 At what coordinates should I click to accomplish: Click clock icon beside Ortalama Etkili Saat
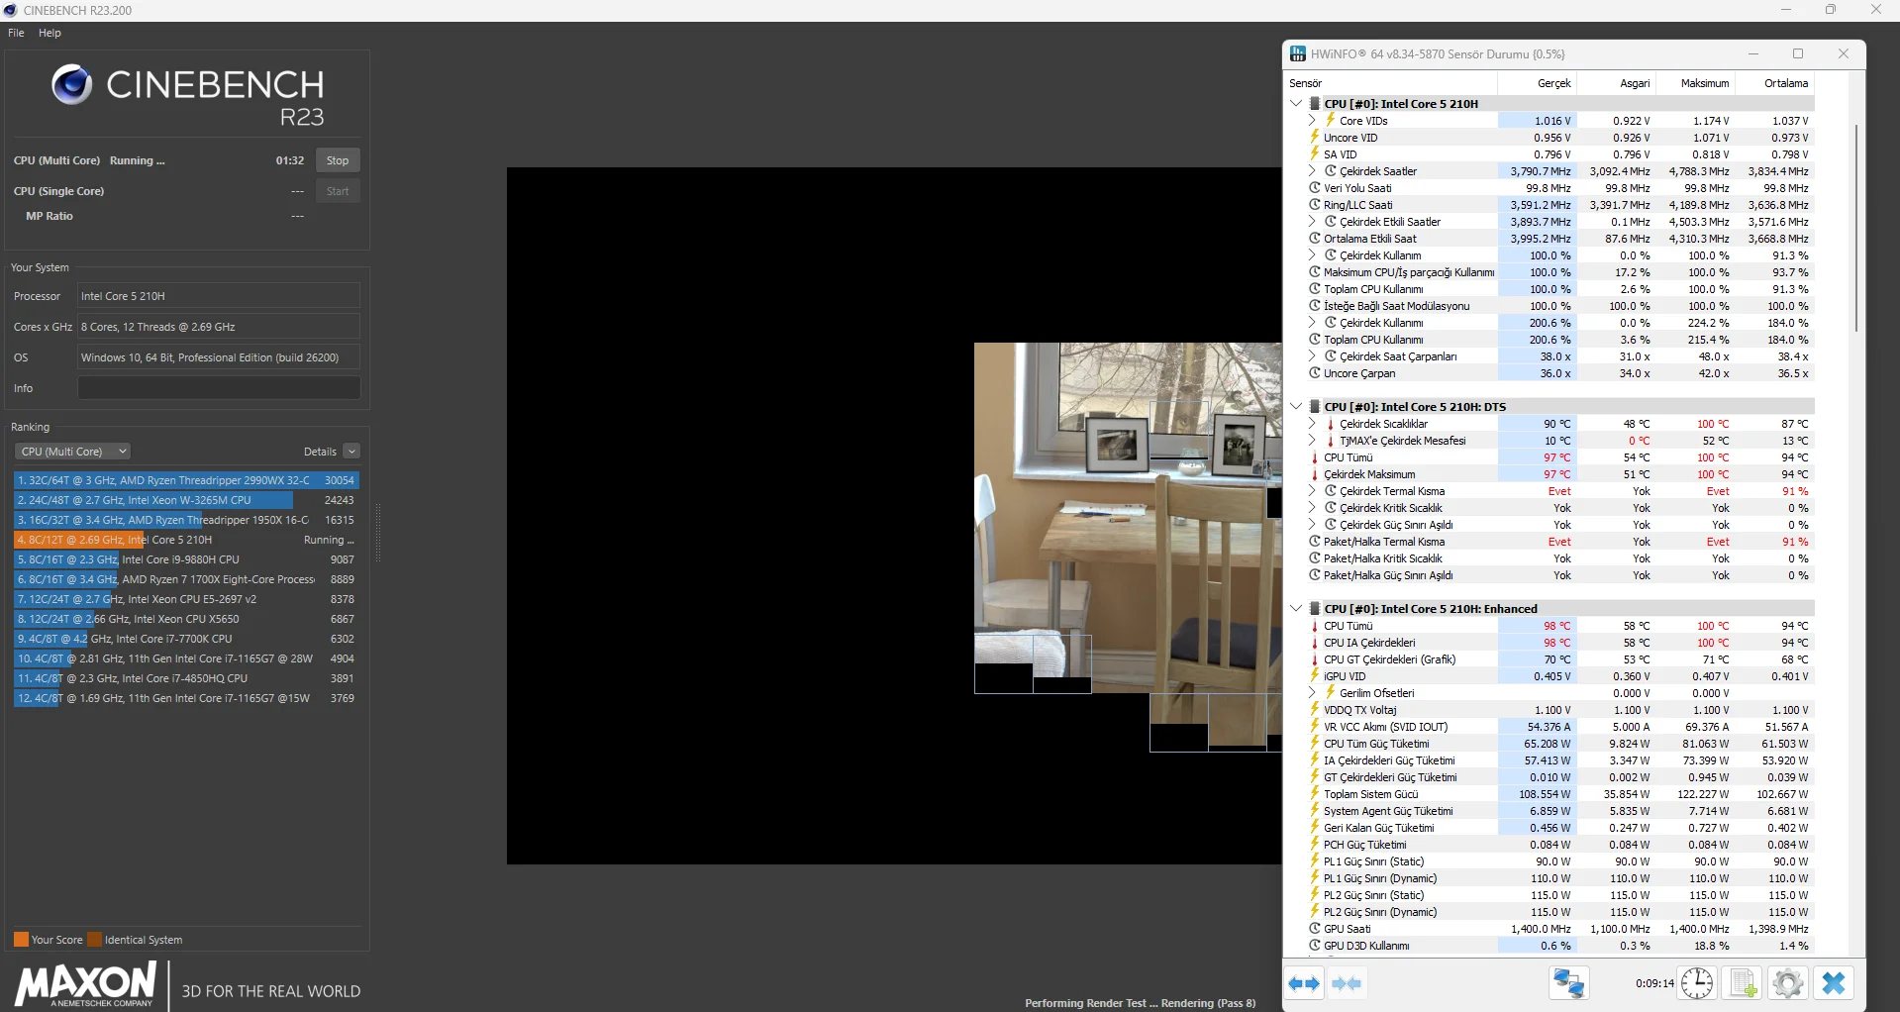pyautogui.click(x=1315, y=239)
